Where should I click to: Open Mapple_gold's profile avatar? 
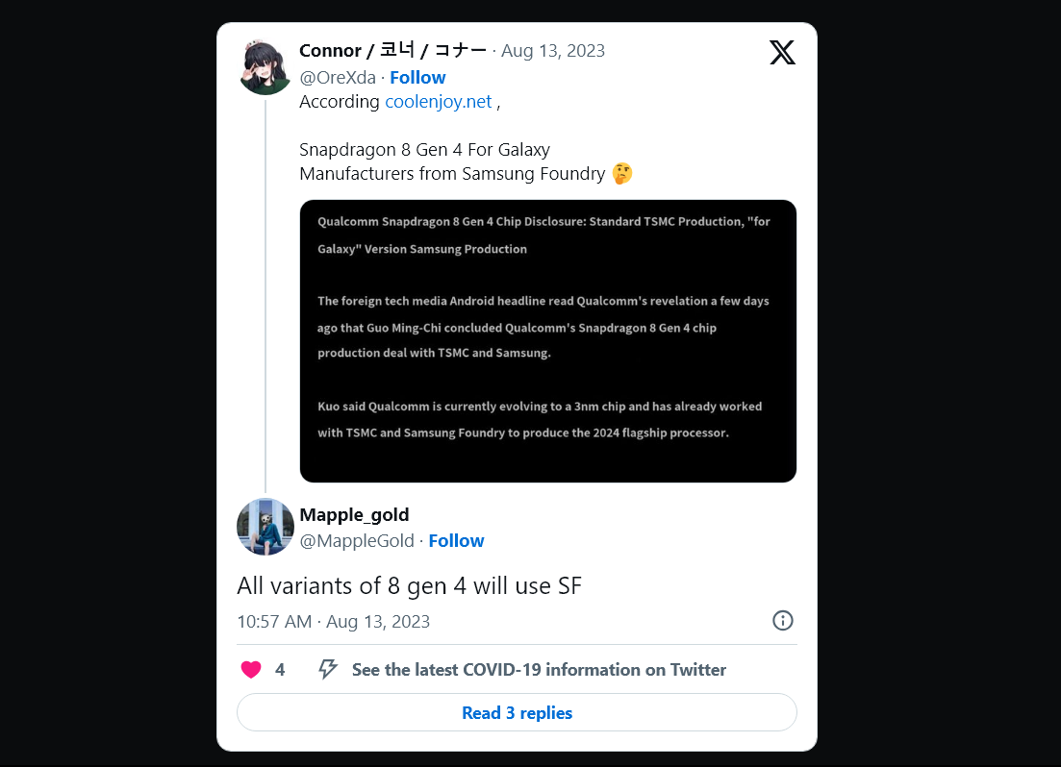pos(265,527)
